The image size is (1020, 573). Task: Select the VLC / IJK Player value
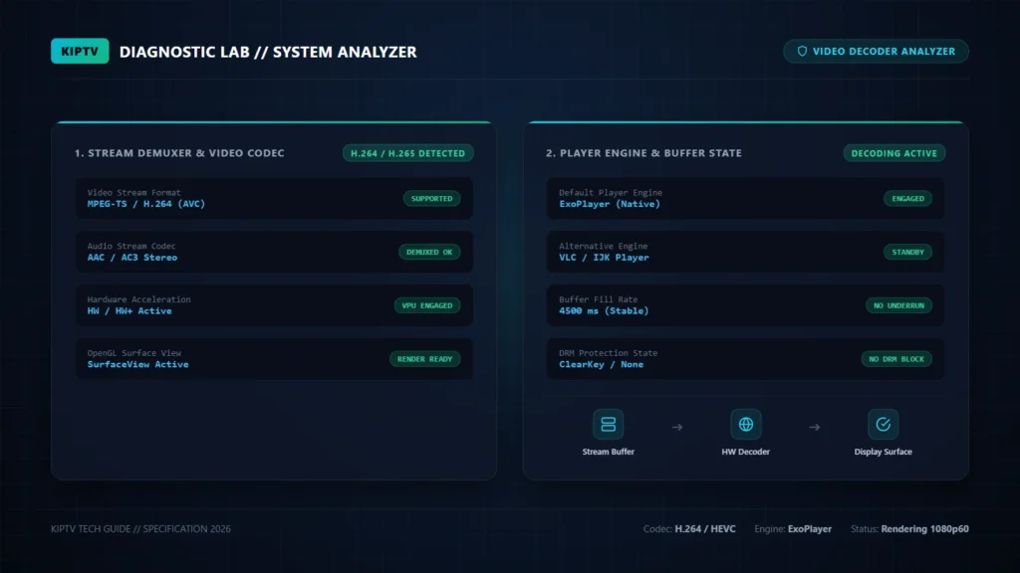[604, 258]
